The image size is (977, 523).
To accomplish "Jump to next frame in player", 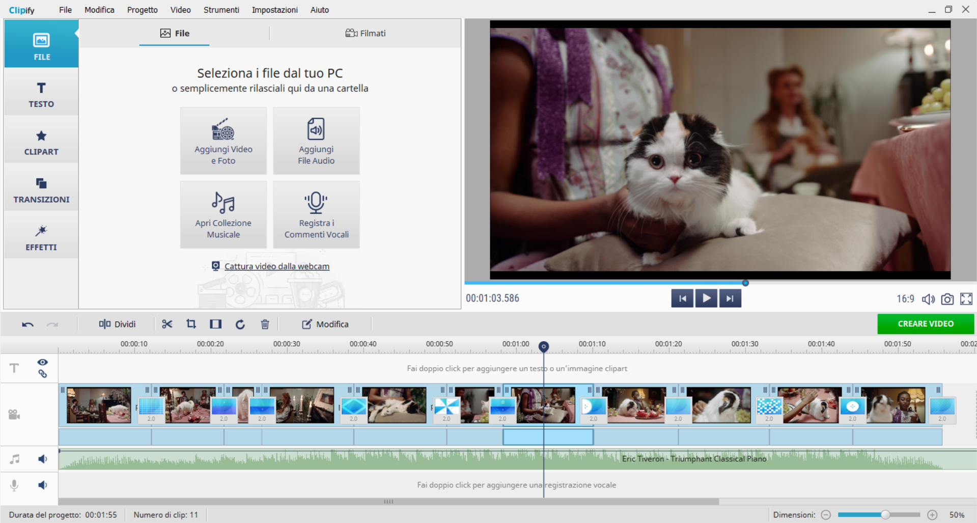I will pos(730,298).
